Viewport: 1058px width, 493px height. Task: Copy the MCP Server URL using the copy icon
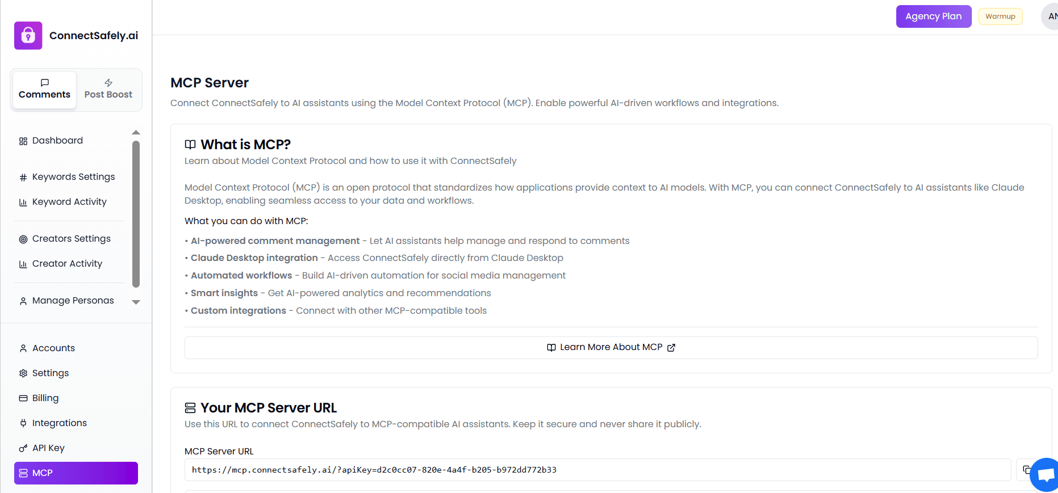1027,470
